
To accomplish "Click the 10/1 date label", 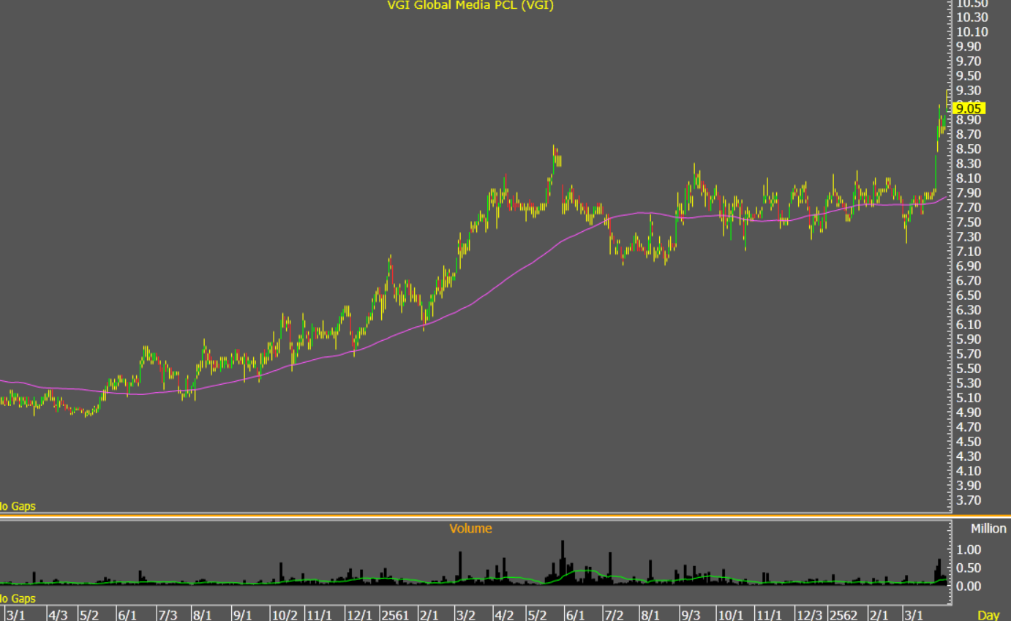I will (730, 615).
